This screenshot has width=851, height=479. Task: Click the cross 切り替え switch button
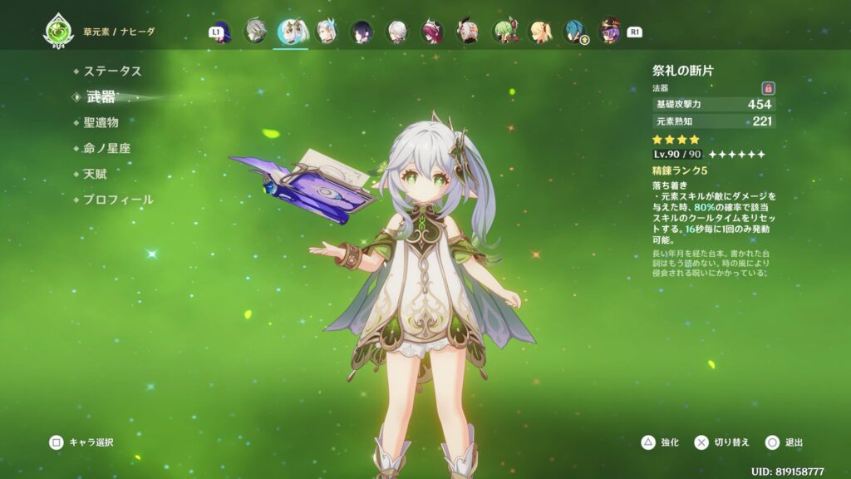click(x=722, y=442)
